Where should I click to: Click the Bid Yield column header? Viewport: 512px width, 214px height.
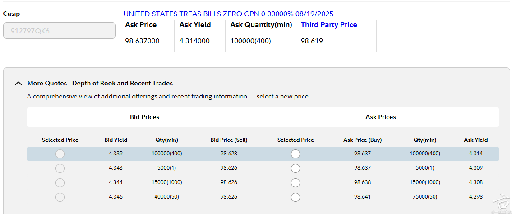tap(115, 140)
